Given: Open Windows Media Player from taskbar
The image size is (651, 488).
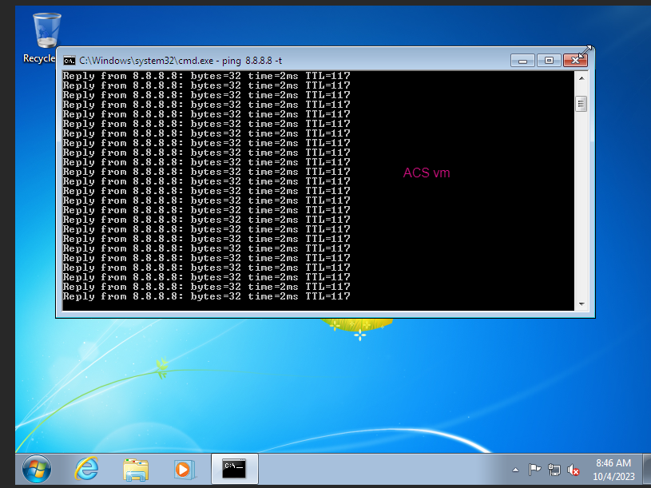Looking at the screenshot, I should (x=184, y=470).
